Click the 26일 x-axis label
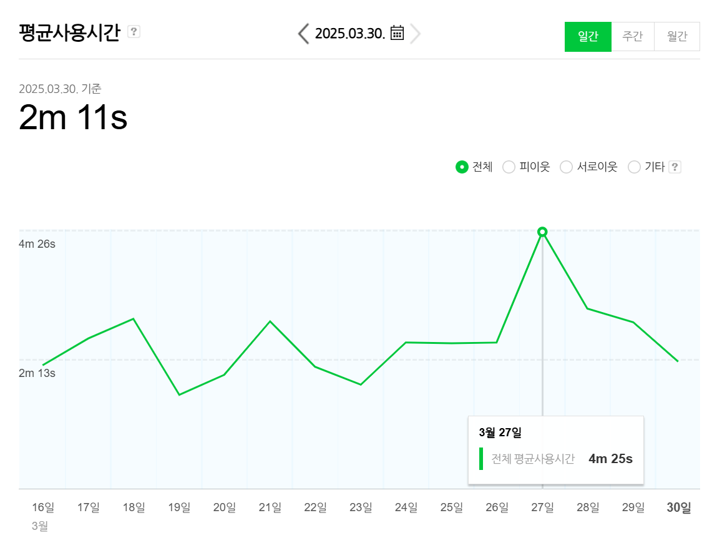 [x=497, y=507]
